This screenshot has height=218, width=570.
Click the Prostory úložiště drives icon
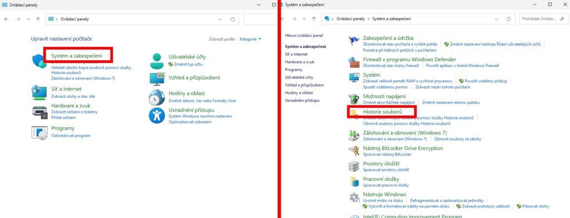tap(353, 166)
